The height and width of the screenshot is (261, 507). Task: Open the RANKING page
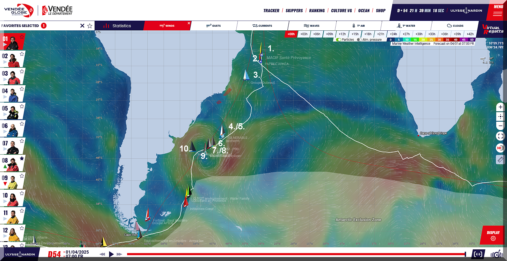(317, 11)
